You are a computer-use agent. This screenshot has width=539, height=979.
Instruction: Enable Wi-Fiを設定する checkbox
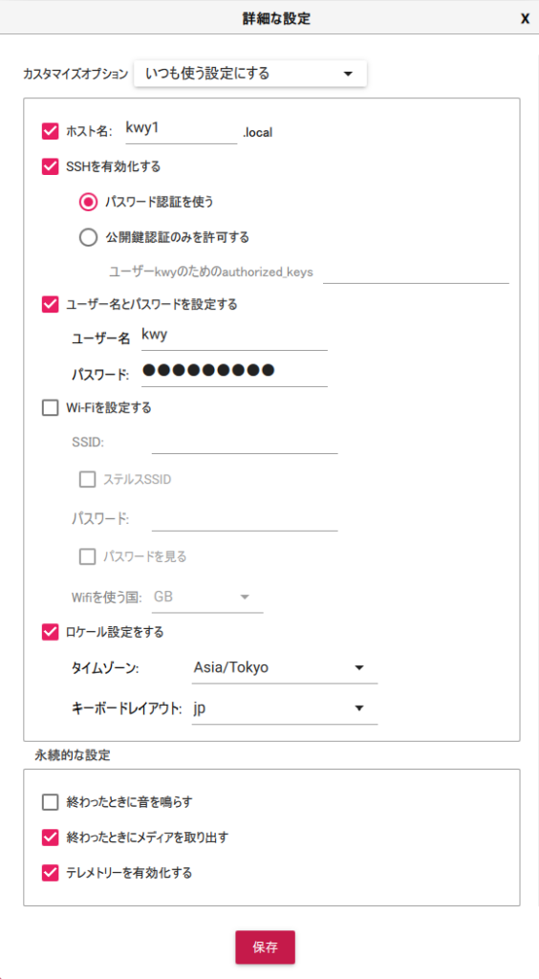tap(50, 407)
